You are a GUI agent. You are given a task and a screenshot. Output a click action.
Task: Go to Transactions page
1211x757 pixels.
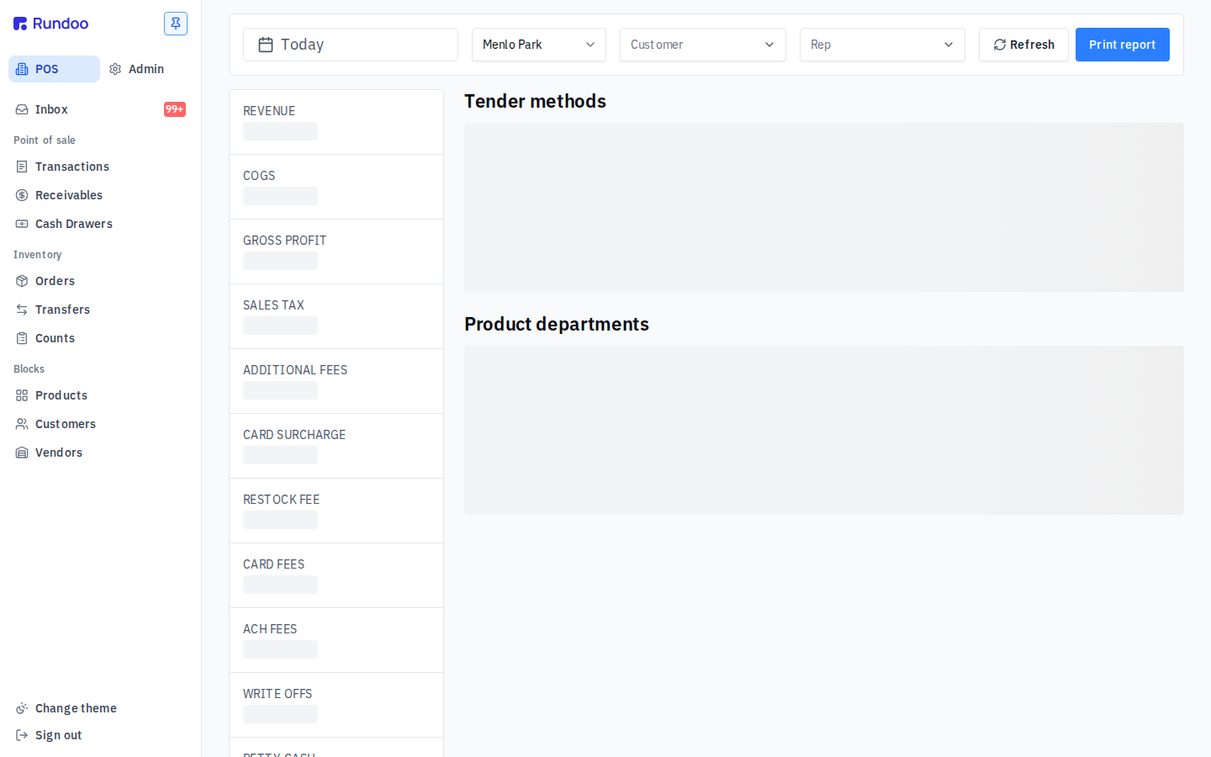100,167
